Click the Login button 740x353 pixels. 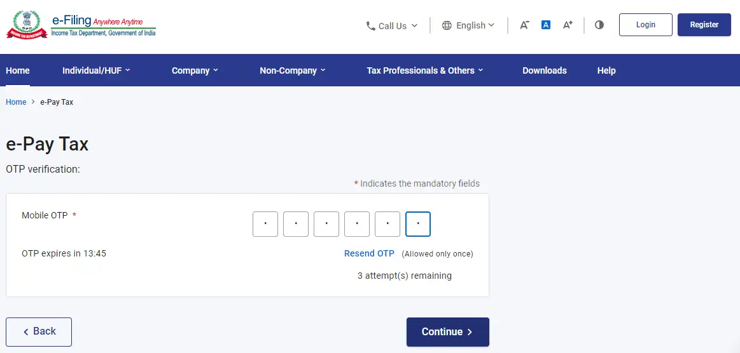coord(645,25)
